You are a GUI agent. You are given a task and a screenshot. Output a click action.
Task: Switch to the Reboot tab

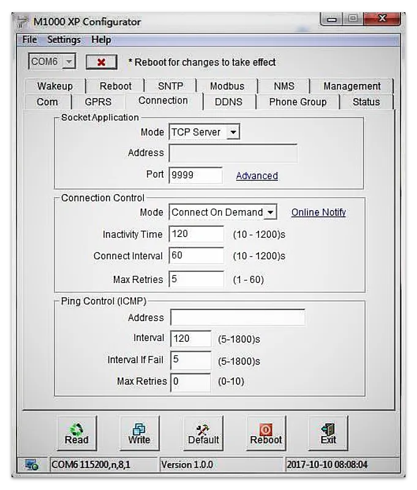click(116, 86)
